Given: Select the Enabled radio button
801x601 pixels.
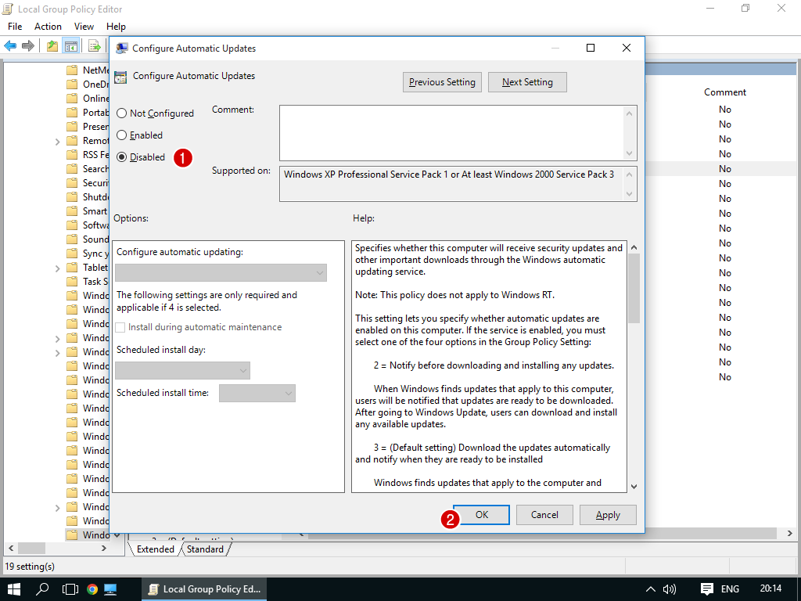Looking at the screenshot, I should [x=122, y=135].
